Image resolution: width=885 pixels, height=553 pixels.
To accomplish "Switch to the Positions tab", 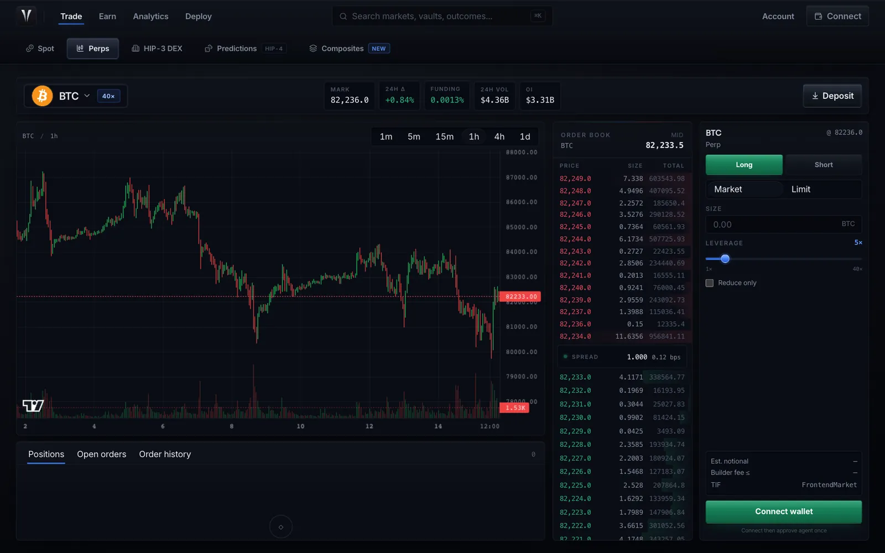I will tap(46, 454).
